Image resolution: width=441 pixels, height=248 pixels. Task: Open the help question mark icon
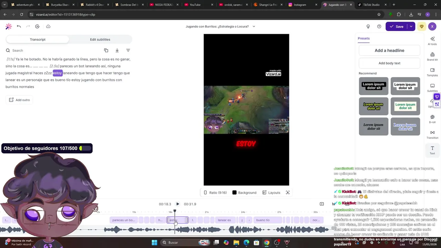(379, 27)
